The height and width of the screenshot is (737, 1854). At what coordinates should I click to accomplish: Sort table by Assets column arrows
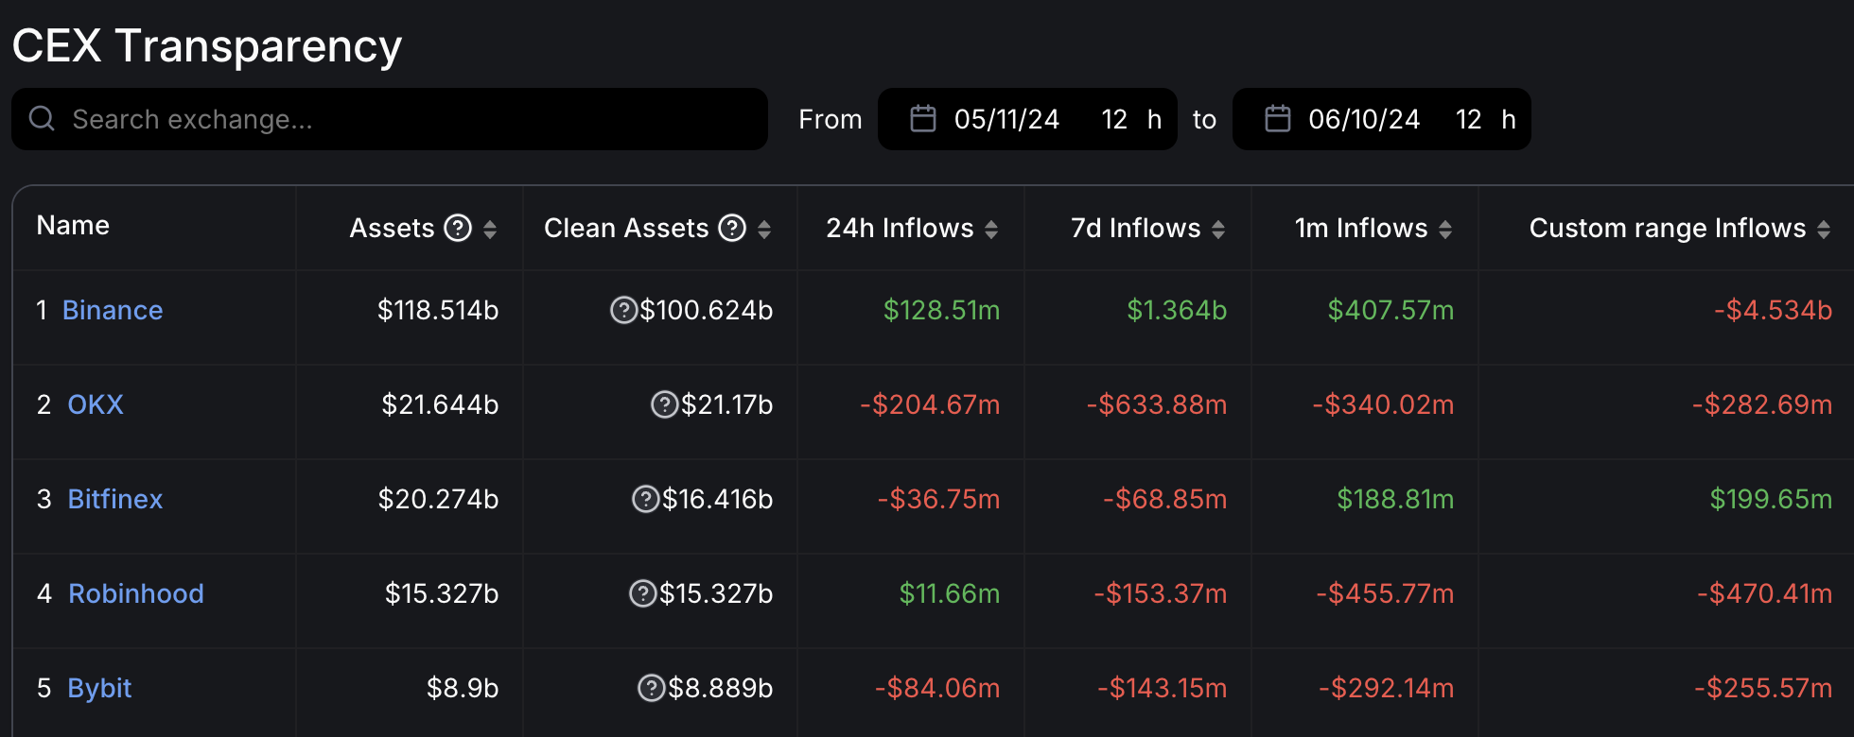click(490, 230)
